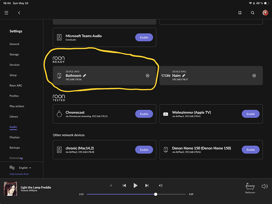Open Backups settings
This screenshot has width=272, height=204.
pos(15,148)
